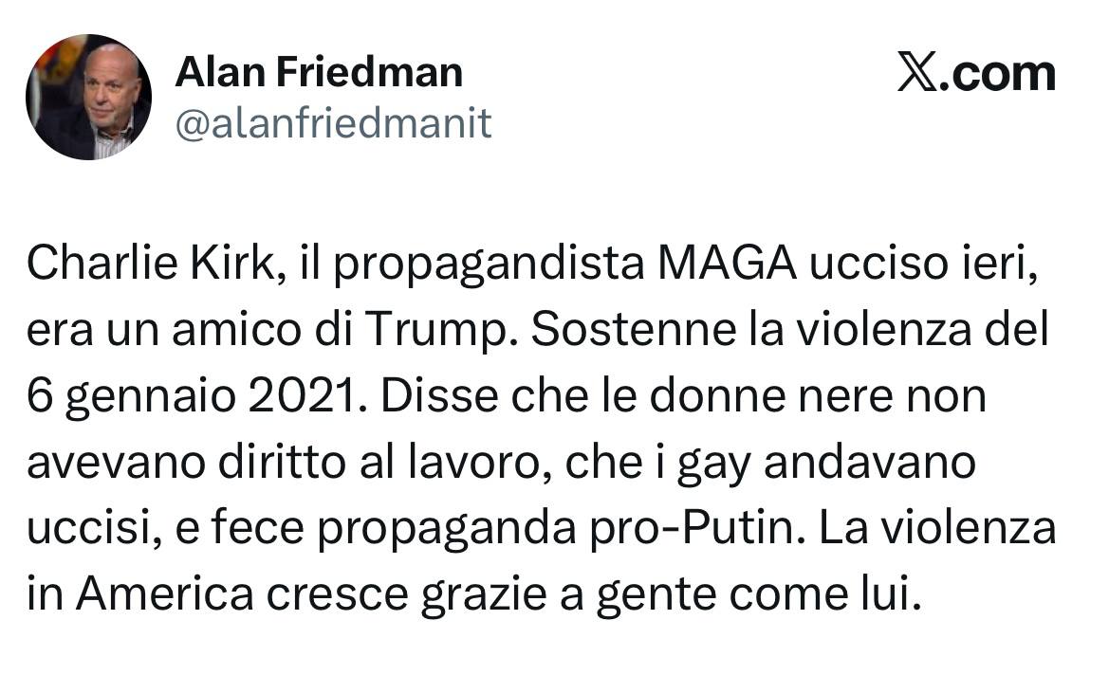Select the word "America" in the last line
The width and height of the screenshot is (1109, 675).
tap(164, 594)
